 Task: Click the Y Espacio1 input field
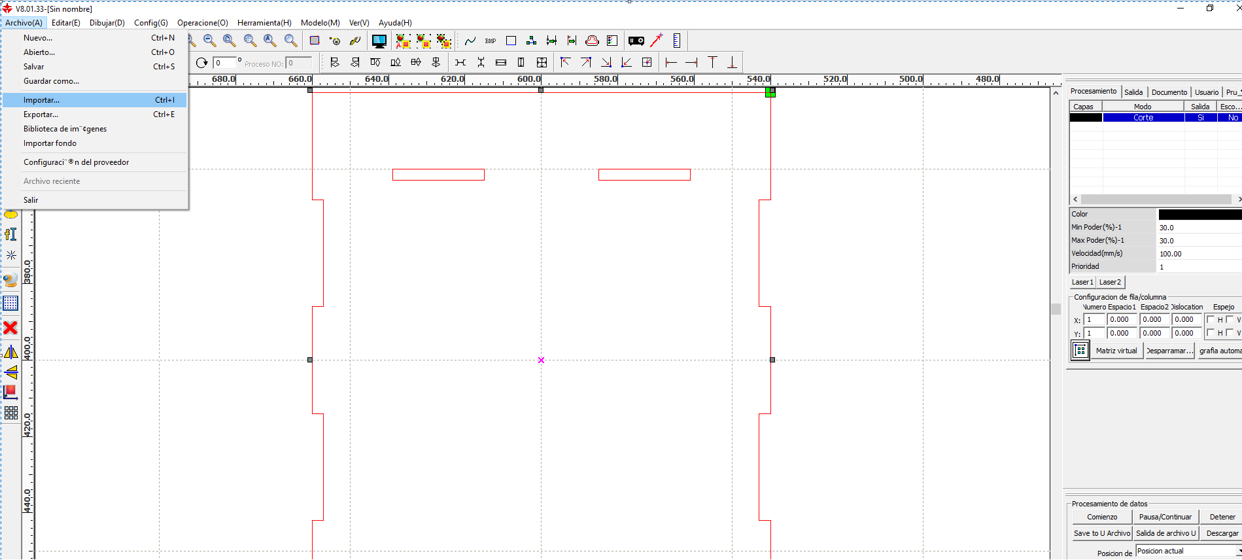pos(1122,333)
